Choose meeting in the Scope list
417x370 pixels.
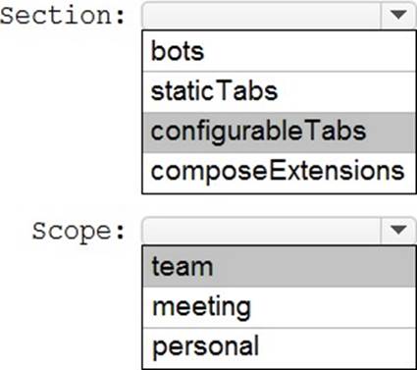pos(280,307)
